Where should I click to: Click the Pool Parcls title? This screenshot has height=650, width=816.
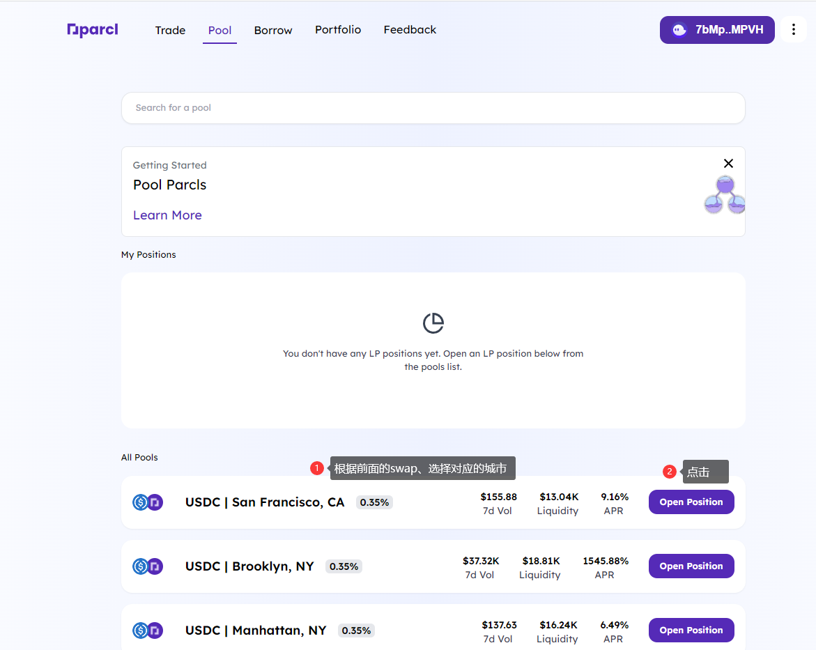(x=169, y=185)
